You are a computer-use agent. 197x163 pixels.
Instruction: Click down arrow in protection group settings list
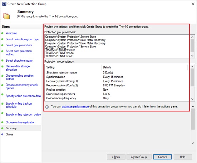(x=192, y=99)
